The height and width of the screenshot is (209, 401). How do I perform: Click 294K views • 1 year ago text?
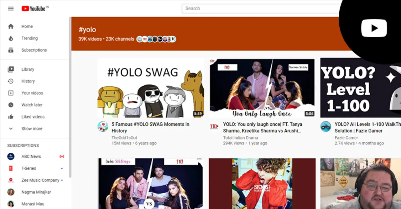(245, 143)
